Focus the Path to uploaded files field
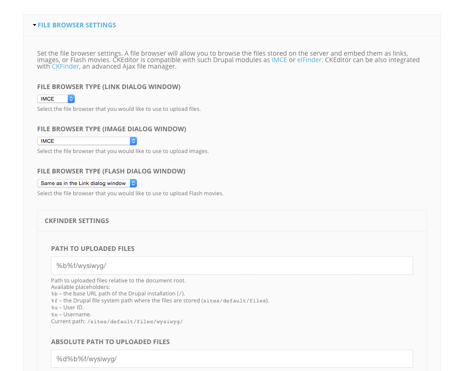Screen dimensions: 464x371 tap(232, 266)
